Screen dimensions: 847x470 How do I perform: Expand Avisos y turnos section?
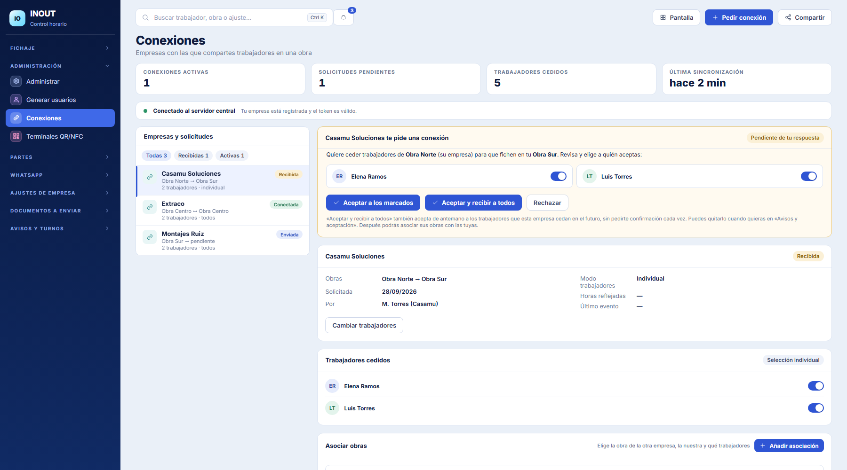coord(60,228)
